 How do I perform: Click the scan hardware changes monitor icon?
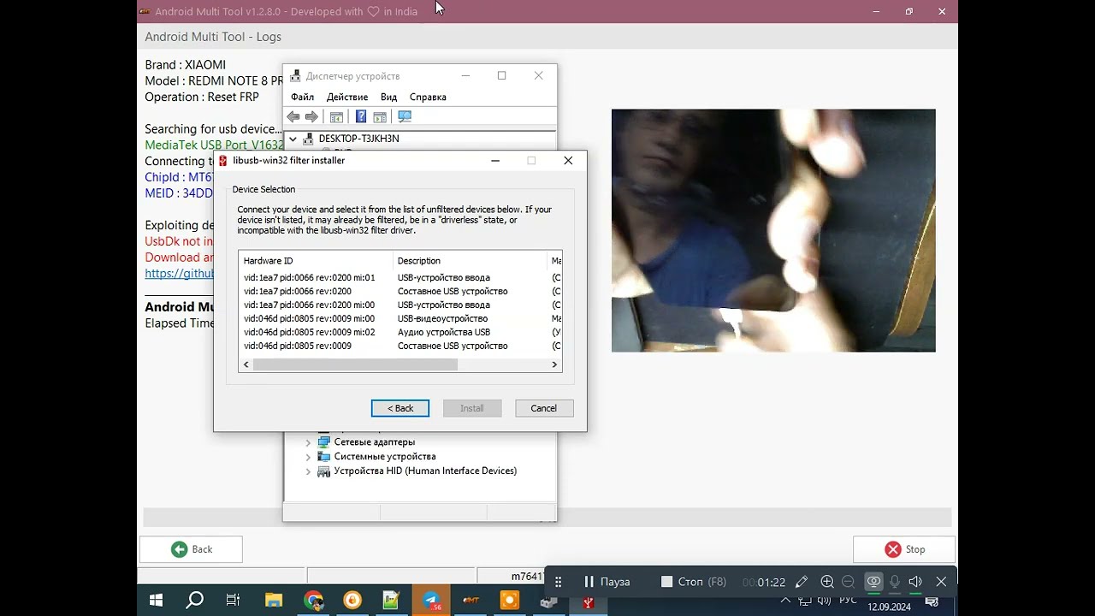click(405, 117)
